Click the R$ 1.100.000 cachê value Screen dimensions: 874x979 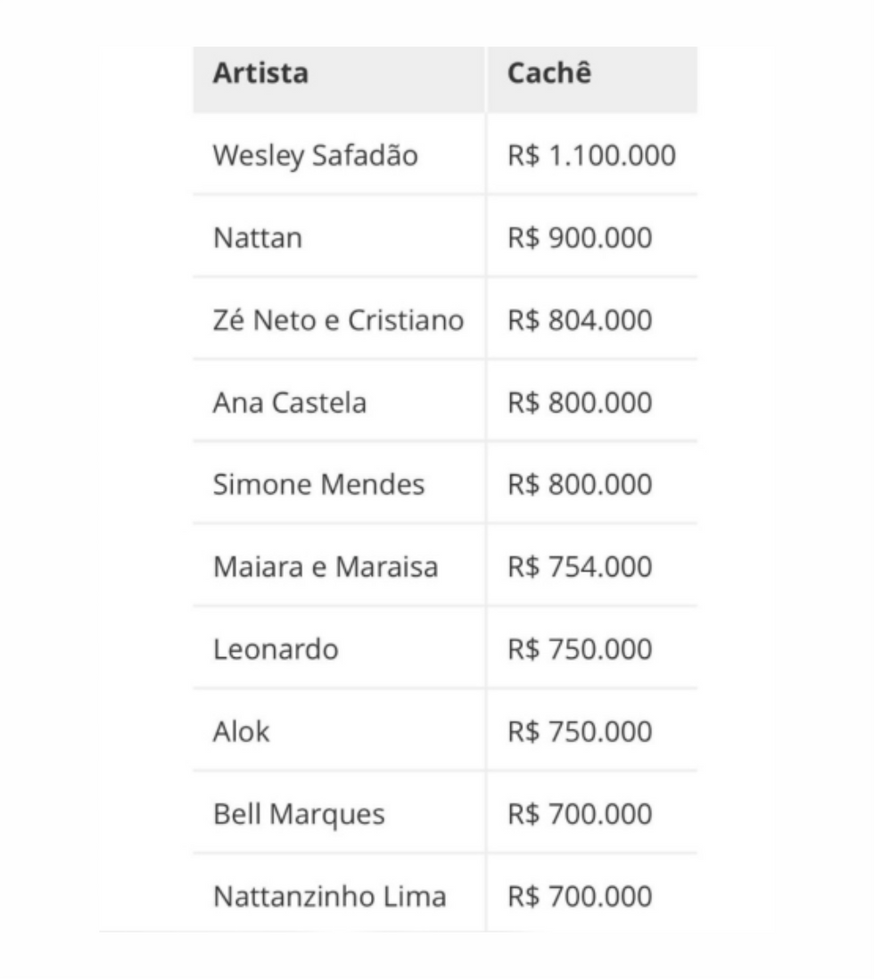(591, 156)
